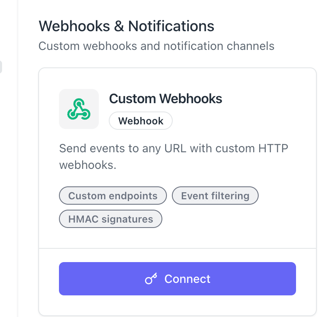Click the HMAC signatures tag
328x317 pixels.
pyautogui.click(x=110, y=219)
